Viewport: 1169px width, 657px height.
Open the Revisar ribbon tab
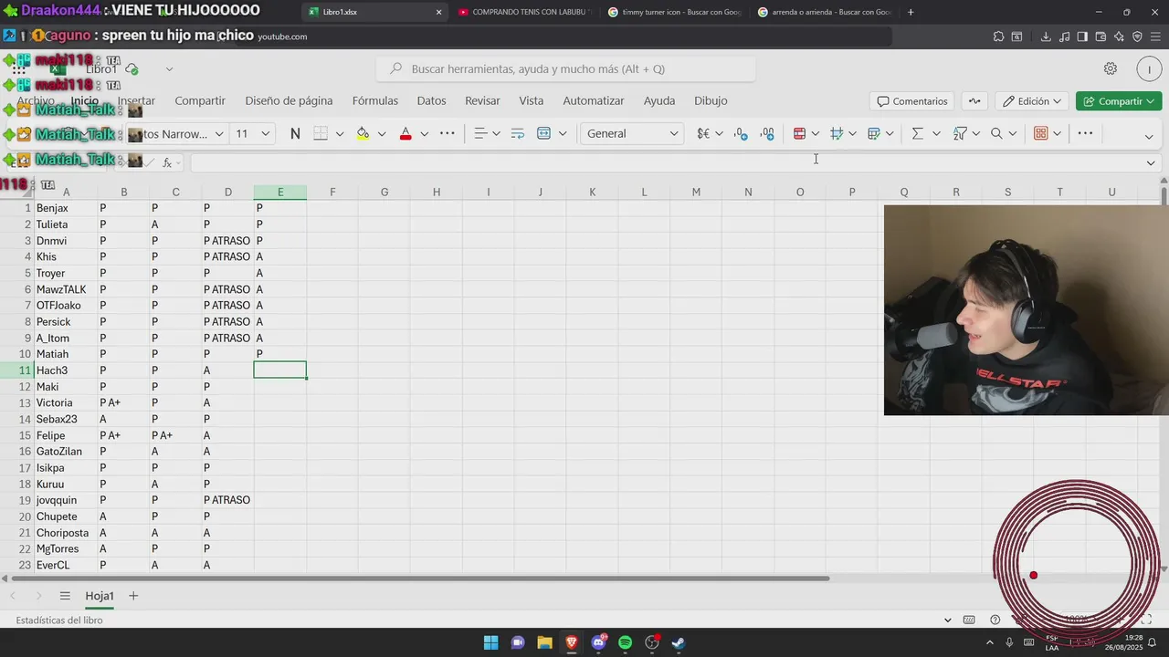click(x=482, y=100)
